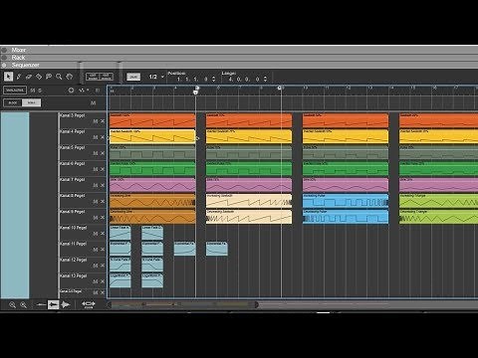Click the left loop locator in ruler
The image size is (478, 358).
pyautogui.click(x=196, y=89)
